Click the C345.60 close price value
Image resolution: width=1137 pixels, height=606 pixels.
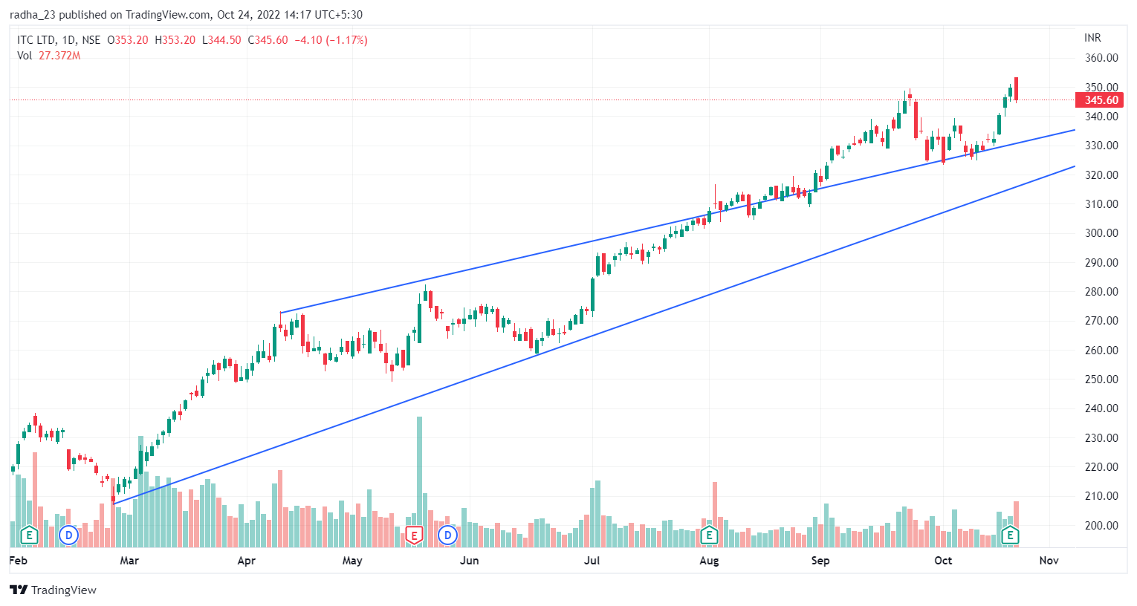[x=268, y=40]
